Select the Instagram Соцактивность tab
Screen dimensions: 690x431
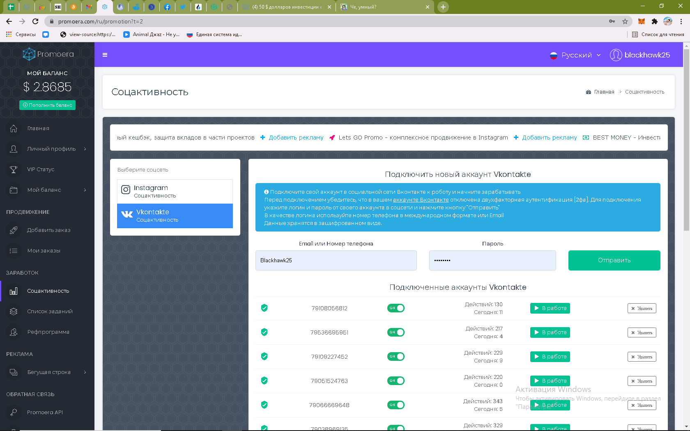coord(175,191)
